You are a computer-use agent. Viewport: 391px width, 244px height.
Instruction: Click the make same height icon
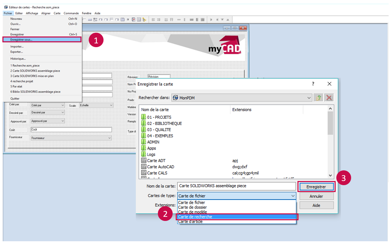(197, 20)
